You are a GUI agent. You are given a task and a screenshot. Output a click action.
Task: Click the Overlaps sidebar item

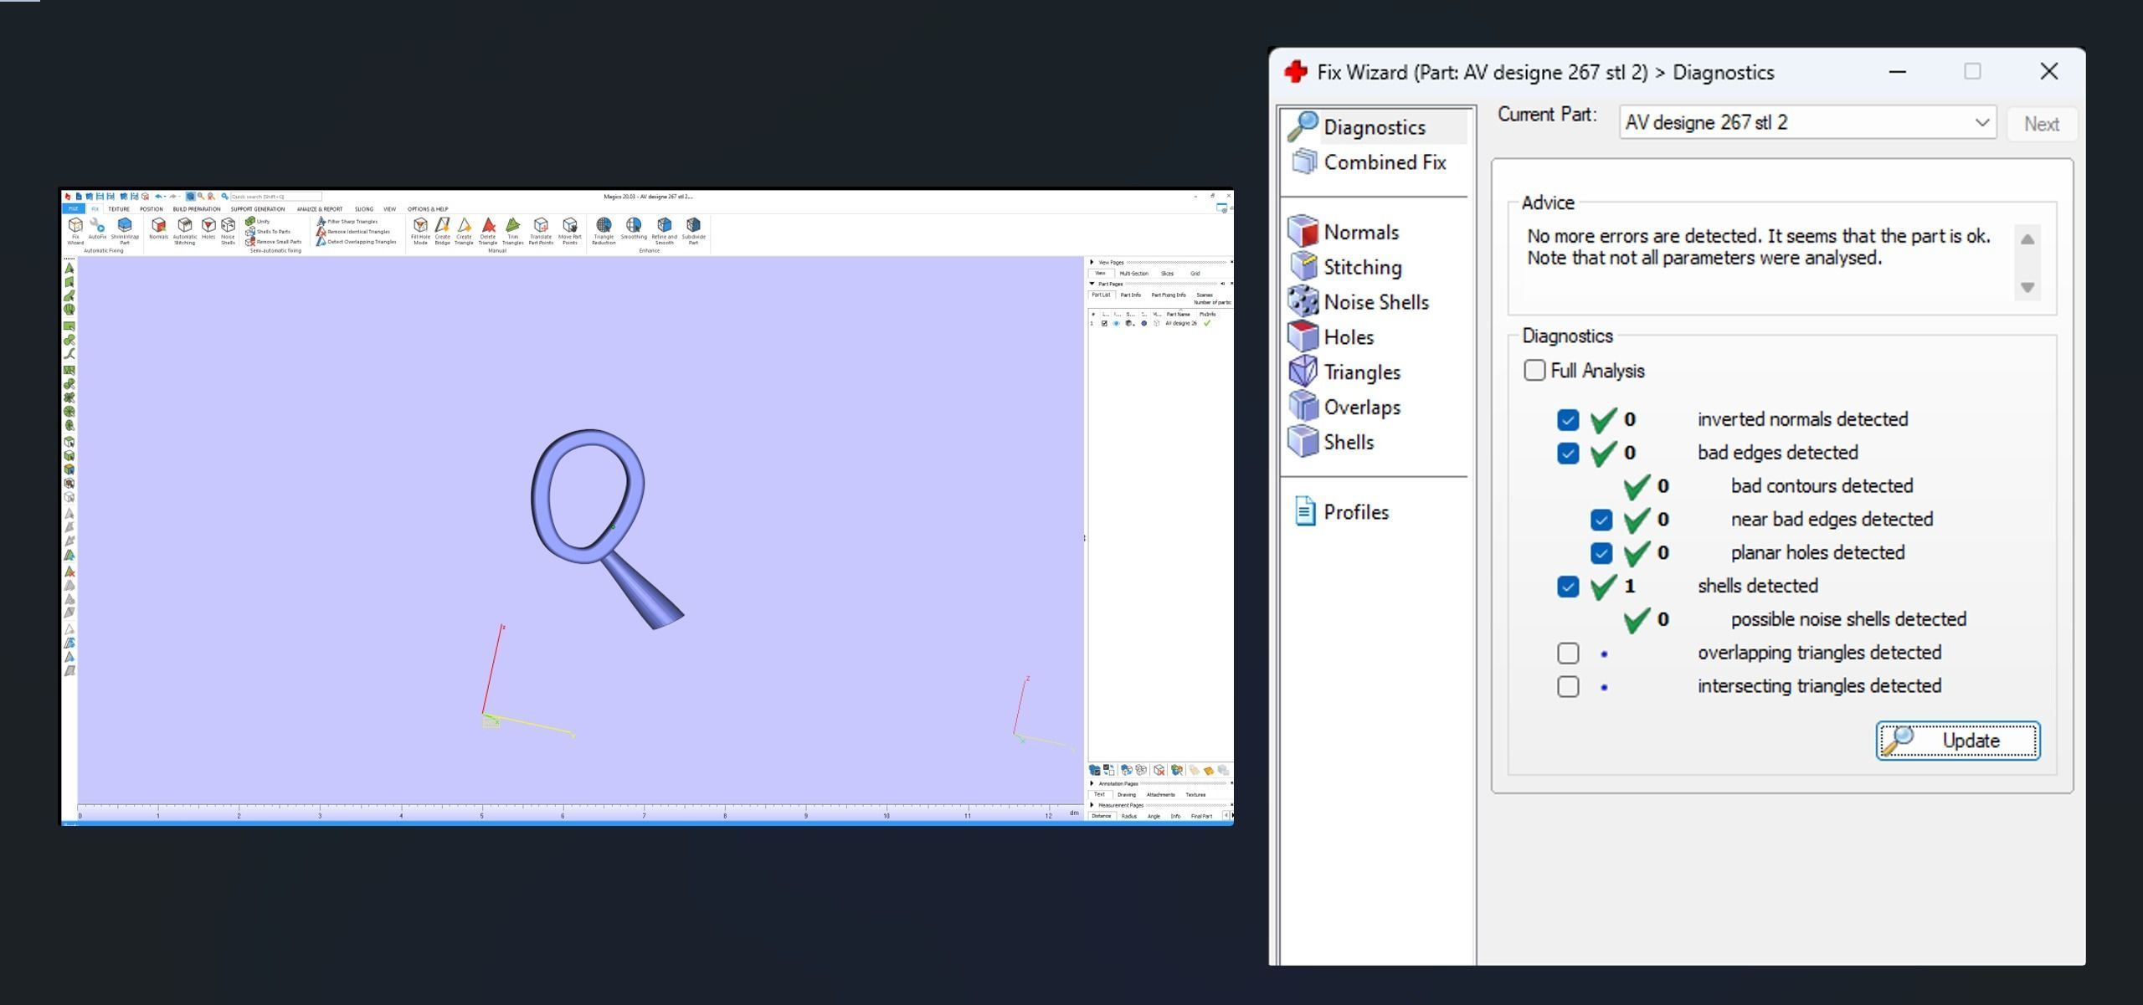click(x=1360, y=408)
